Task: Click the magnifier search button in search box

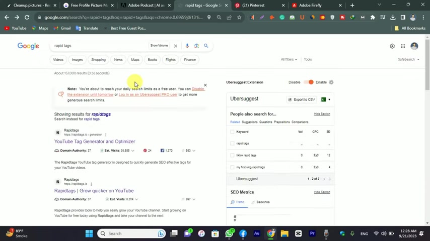Action: pyautogui.click(x=206, y=46)
